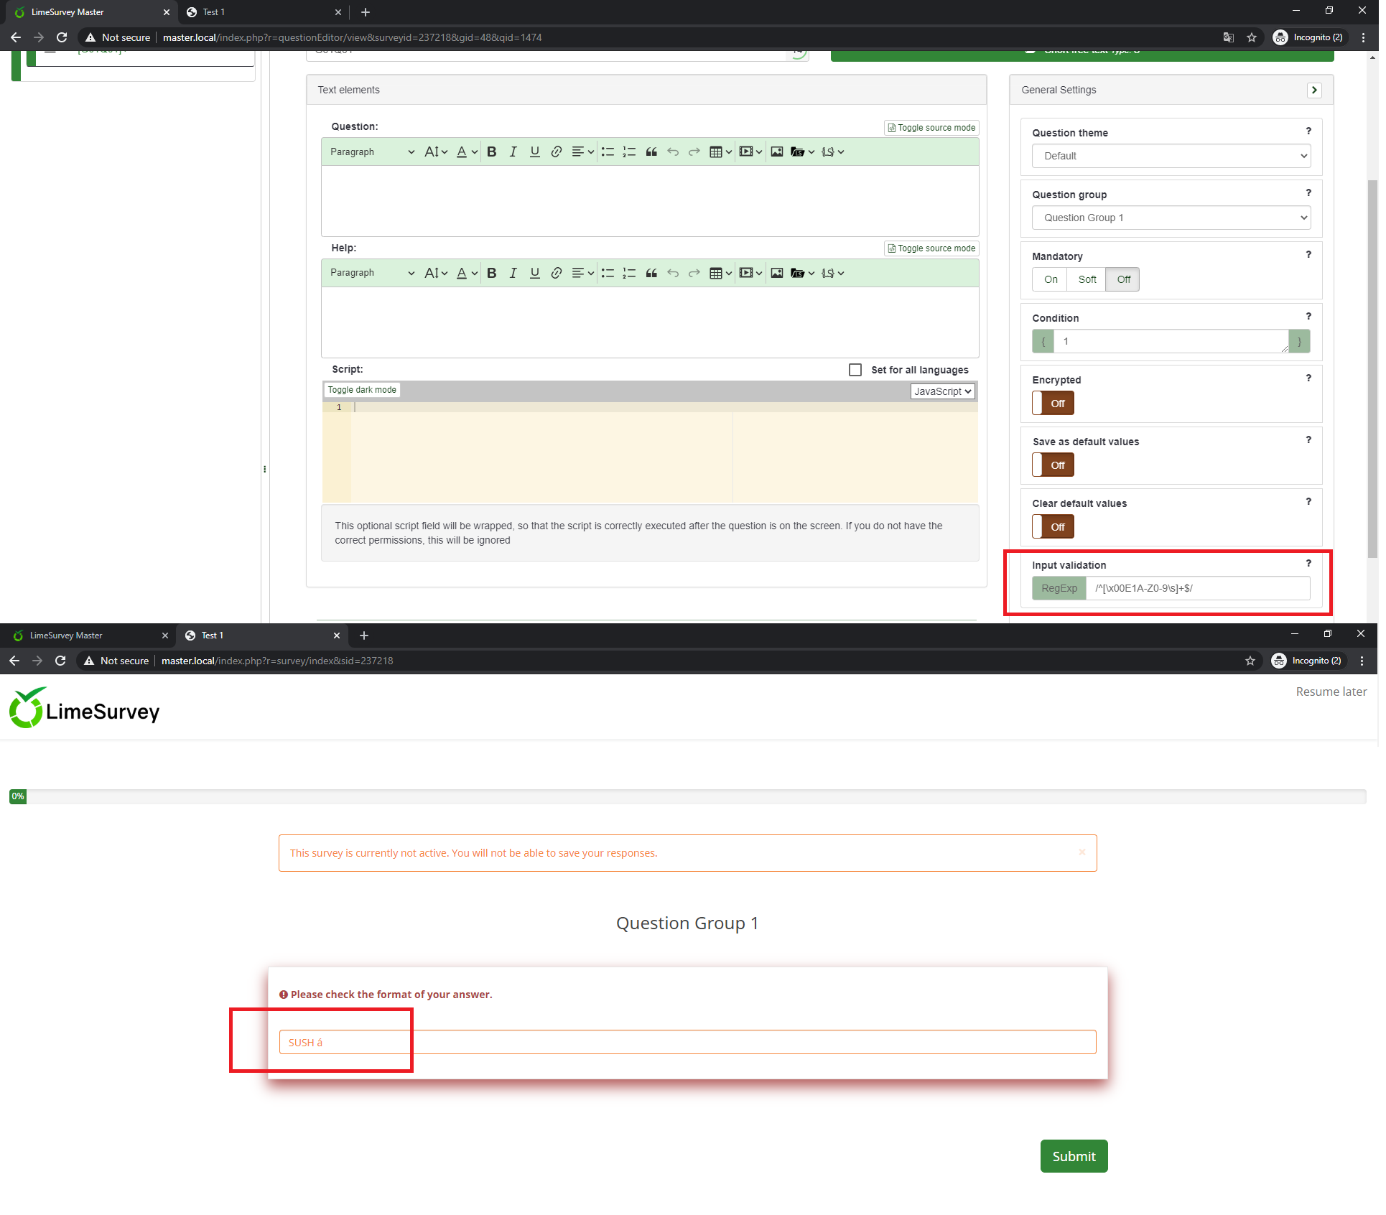
Task: Click Bold icon in Question editor toolbar
Action: 492,152
